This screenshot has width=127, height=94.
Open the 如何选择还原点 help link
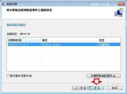click(16, 25)
